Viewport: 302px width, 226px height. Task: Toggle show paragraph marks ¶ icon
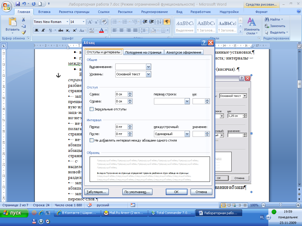(167, 22)
